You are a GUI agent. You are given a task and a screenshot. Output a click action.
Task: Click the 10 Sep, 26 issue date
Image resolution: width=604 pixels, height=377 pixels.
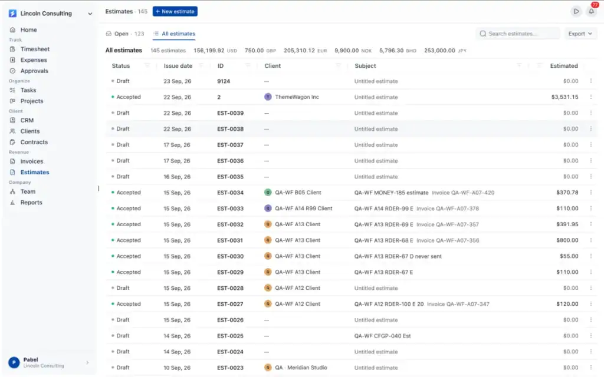click(x=177, y=368)
